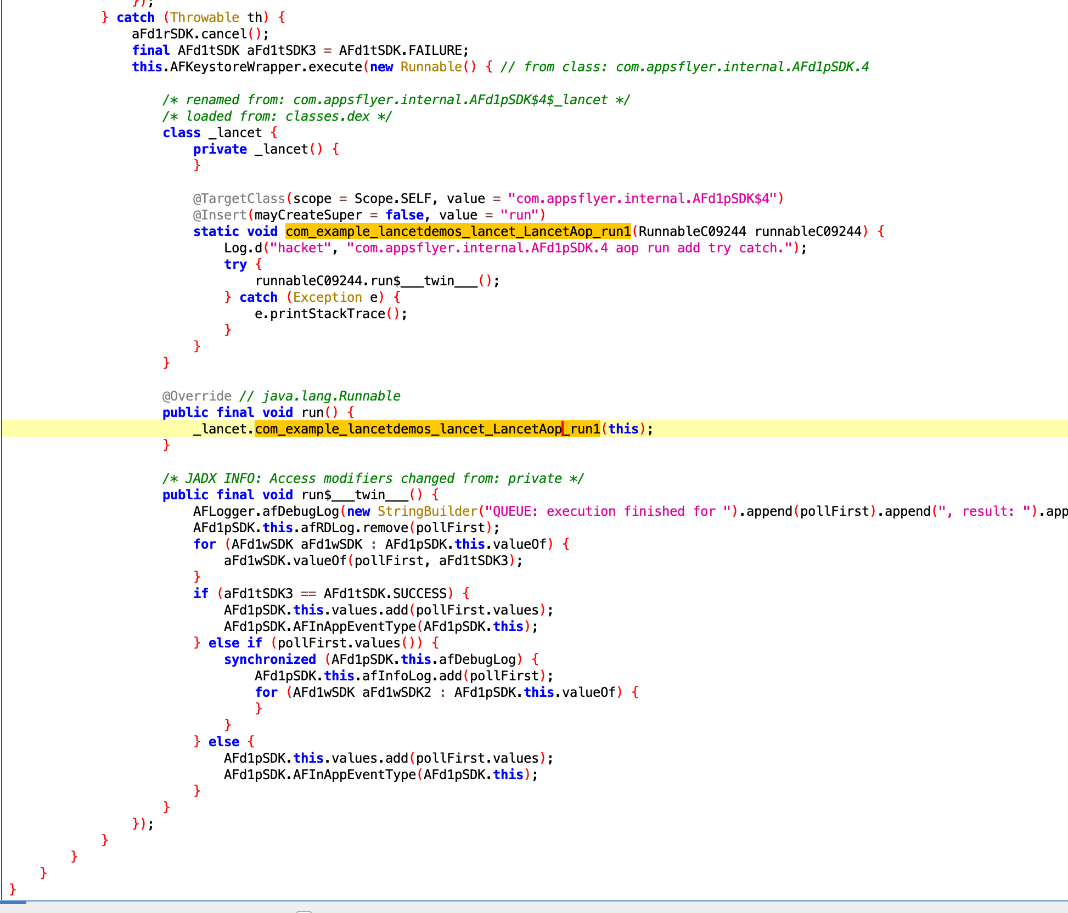Click the @Override annotation above run()
Viewport: 1068px width, 913px height.
click(x=197, y=396)
